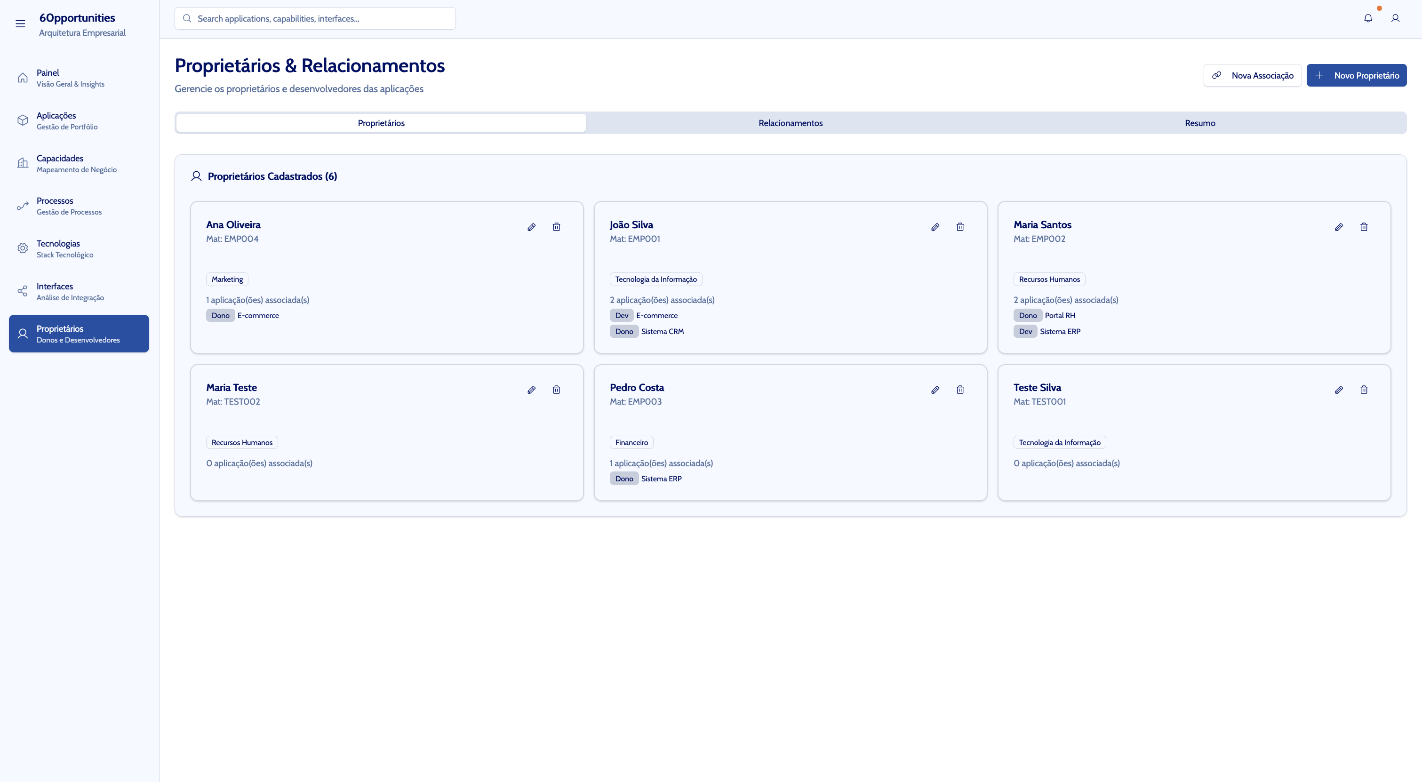Click the hamburger menu icon

20,24
